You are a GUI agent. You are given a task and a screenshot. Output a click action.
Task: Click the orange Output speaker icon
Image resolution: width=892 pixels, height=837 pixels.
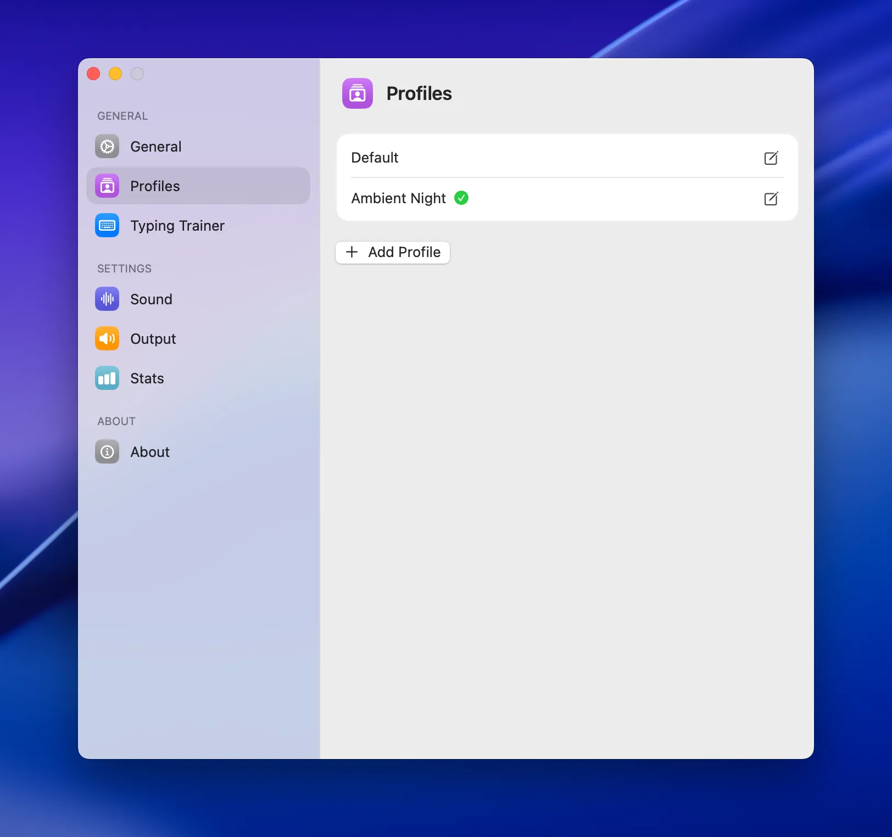click(107, 339)
